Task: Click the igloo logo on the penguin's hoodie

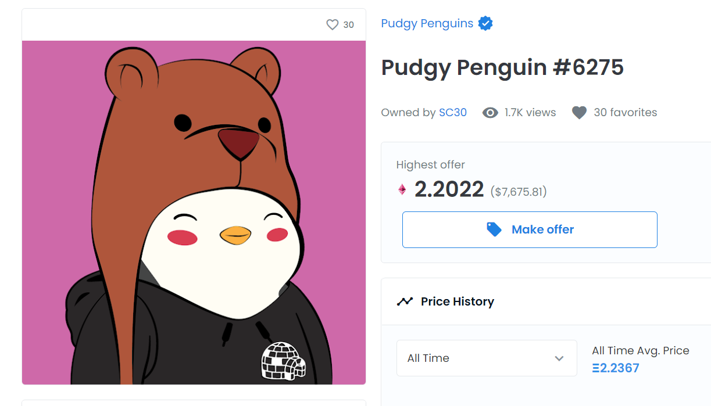Action: tap(283, 361)
